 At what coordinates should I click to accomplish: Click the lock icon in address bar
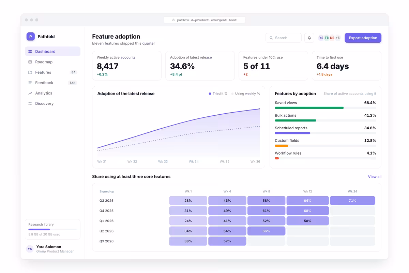point(173,20)
